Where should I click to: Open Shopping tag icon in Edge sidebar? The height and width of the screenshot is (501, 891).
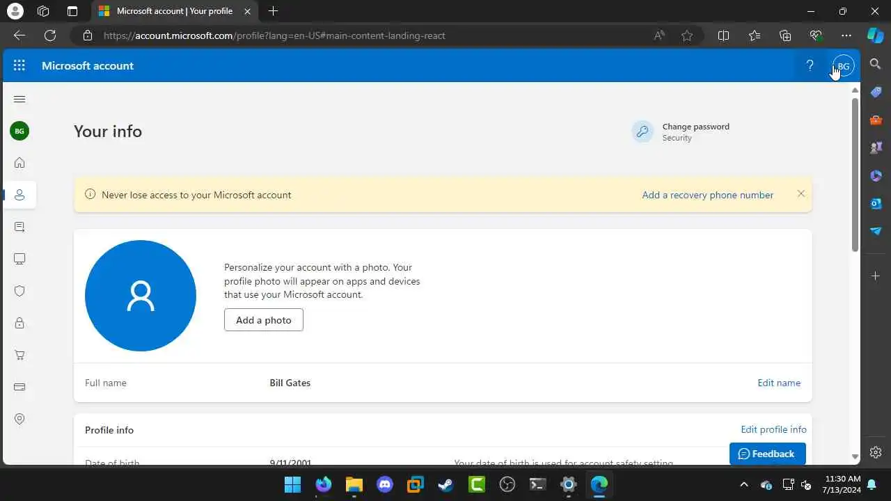[876, 92]
